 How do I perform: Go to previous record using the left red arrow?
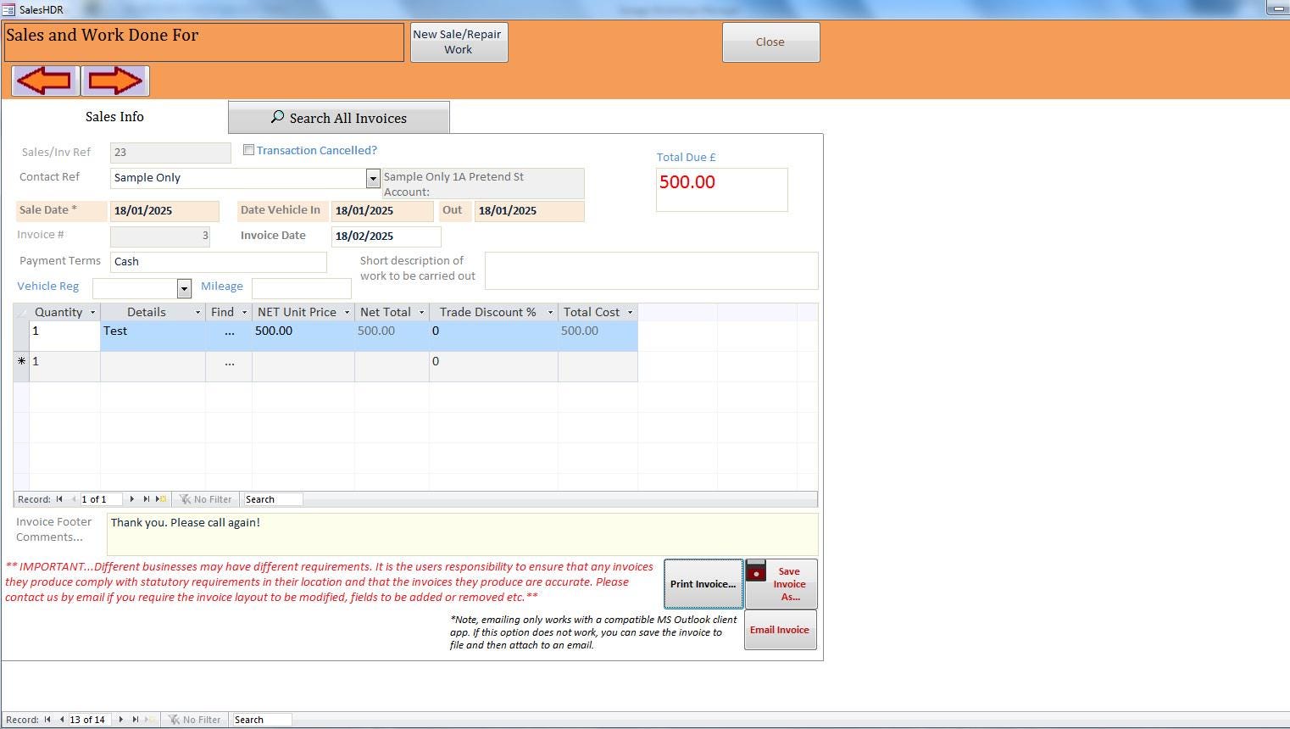44,81
